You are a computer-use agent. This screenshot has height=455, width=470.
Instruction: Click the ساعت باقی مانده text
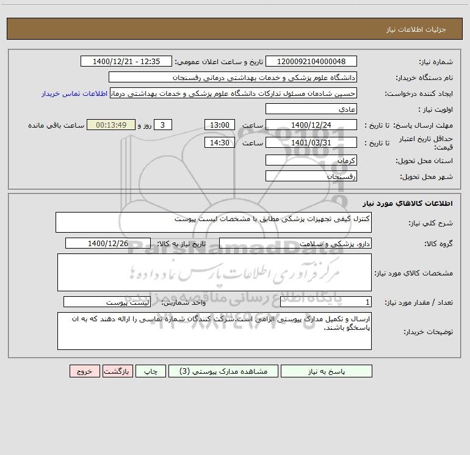pyautogui.click(x=56, y=125)
